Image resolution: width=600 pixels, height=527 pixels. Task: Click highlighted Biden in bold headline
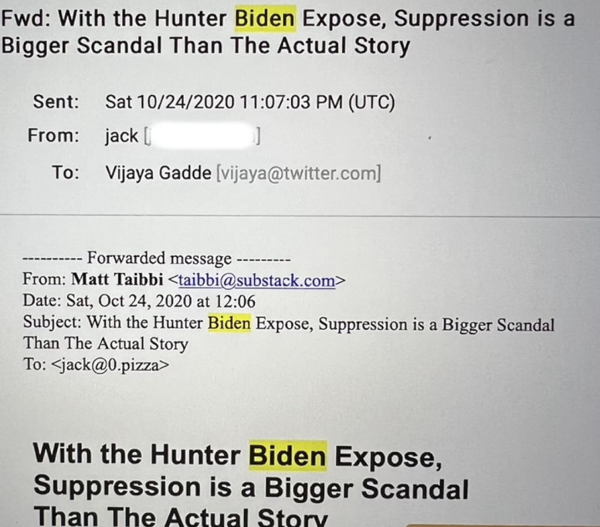tap(287, 456)
